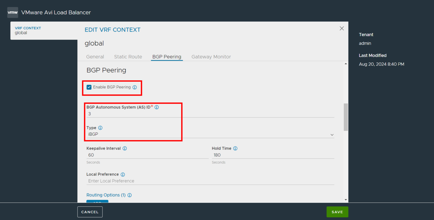The width and height of the screenshot is (434, 220).
Task: Click the ADD button under Routing Options
Action: [x=97, y=201]
